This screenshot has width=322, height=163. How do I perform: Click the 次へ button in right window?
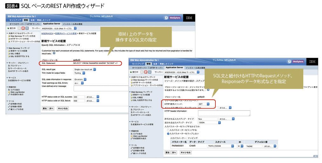(x=174, y=152)
